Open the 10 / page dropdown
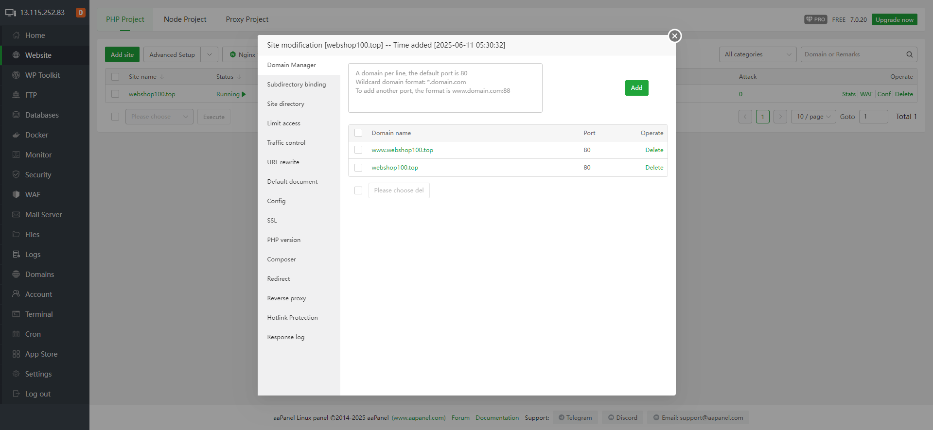Image resolution: width=933 pixels, height=430 pixels. coord(813,117)
